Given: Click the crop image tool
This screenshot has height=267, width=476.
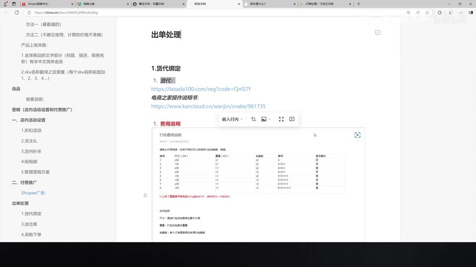Looking at the screenshot, I should (x=253, y=119).
